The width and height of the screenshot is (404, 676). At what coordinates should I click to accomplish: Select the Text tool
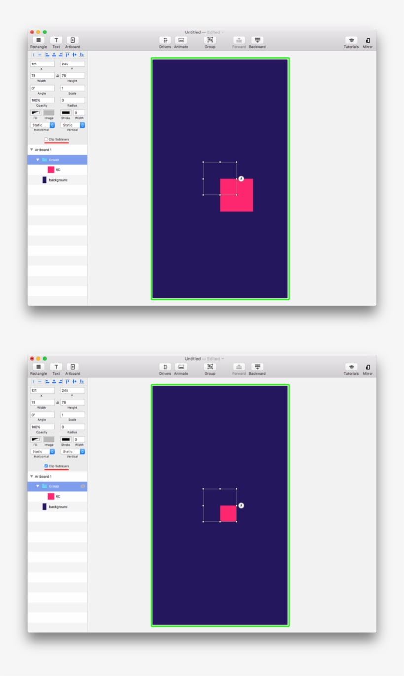[56, 40]
